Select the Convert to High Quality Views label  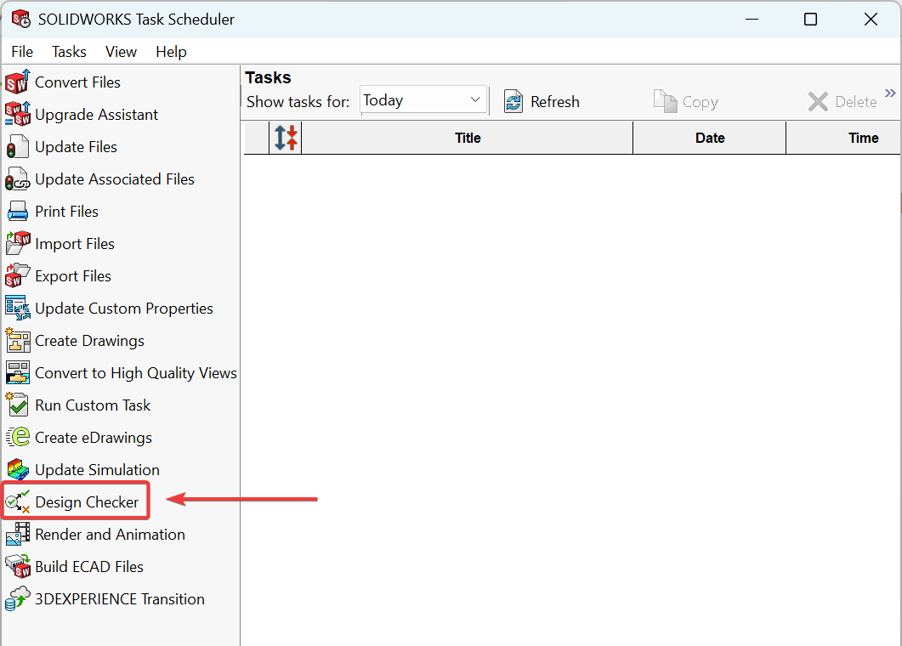pos(136,373)
